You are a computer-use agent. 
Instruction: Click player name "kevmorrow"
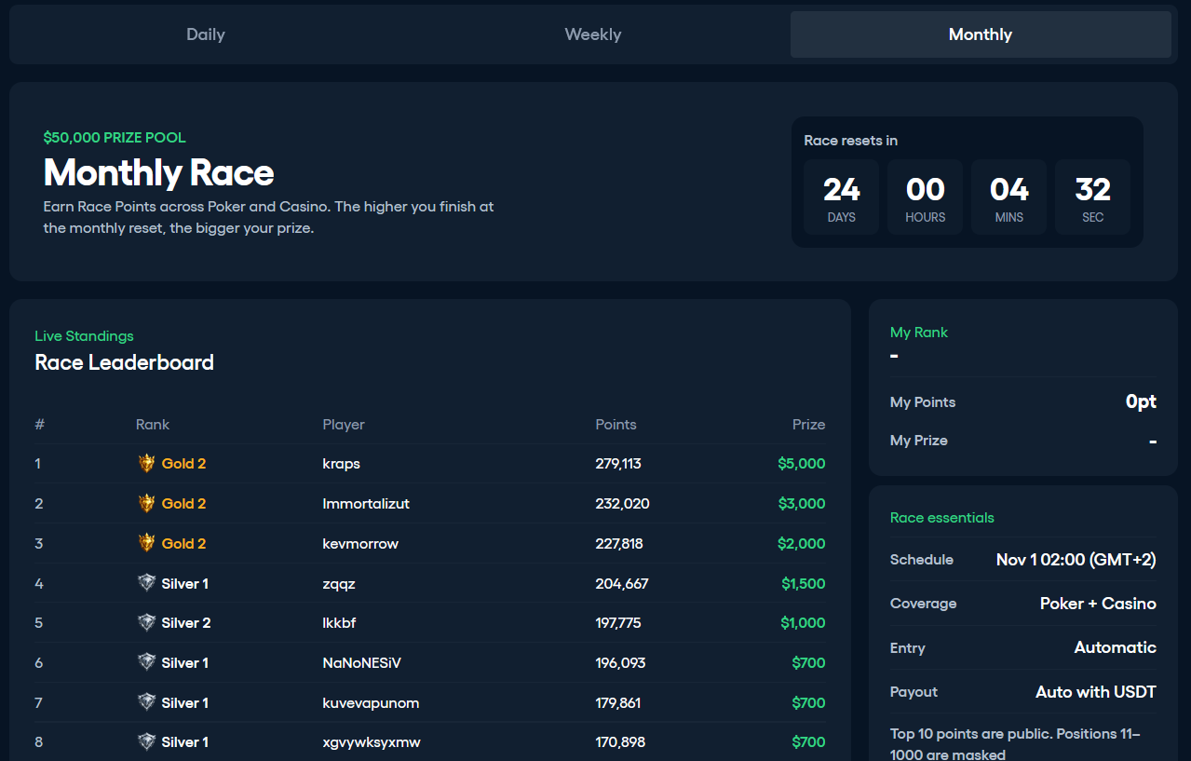(360, 544)
